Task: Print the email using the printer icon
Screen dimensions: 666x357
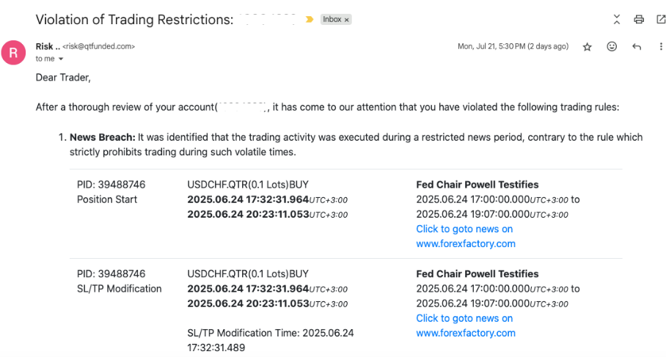Action: point(639,20)
